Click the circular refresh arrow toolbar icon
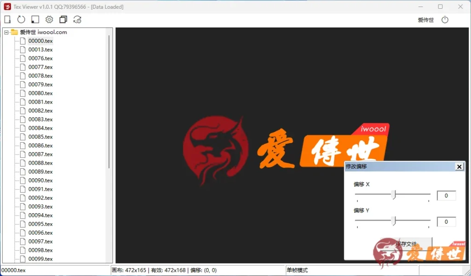This screenshot has height=276, width=471. [x=21, y=19]
